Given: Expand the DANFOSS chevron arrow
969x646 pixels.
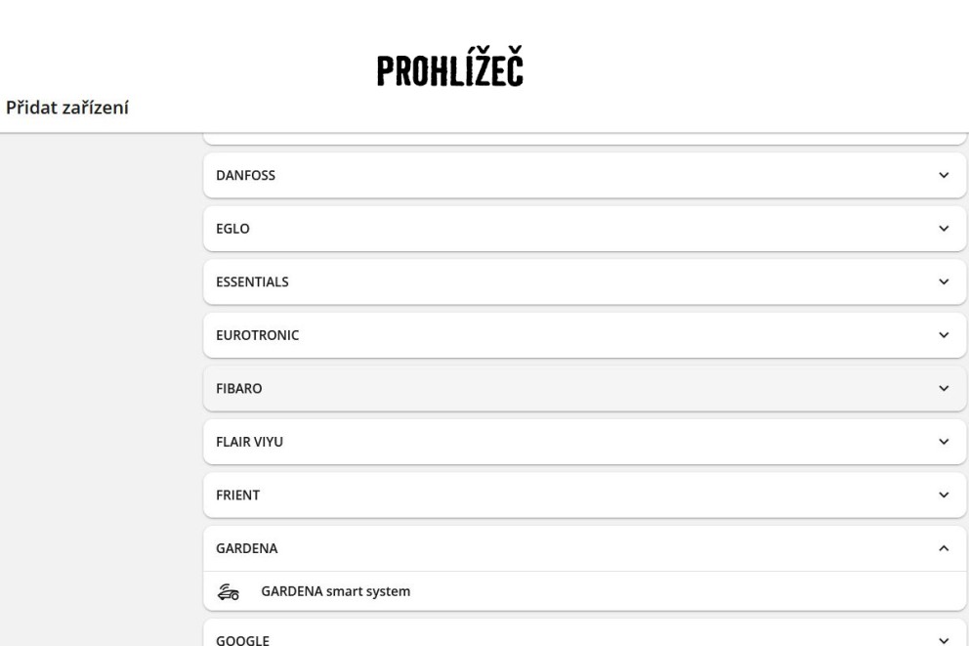Looking at the screenshot, I should [944, 176].
